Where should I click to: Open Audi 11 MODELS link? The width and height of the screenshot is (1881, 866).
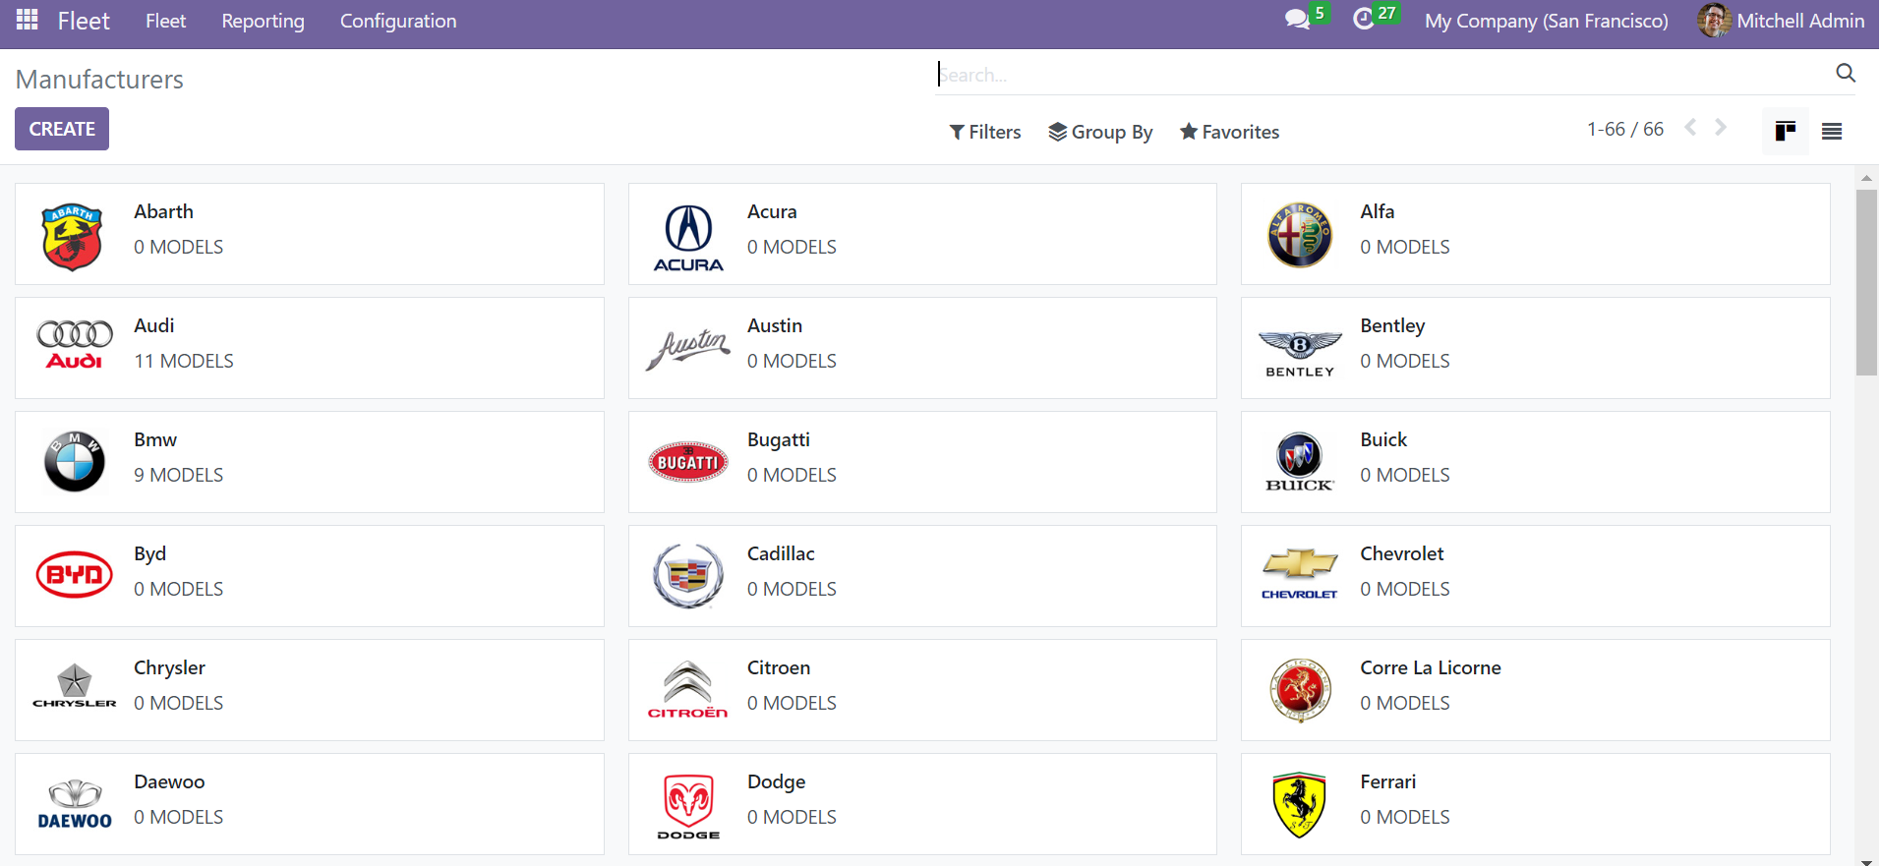(x=184, y=361)
